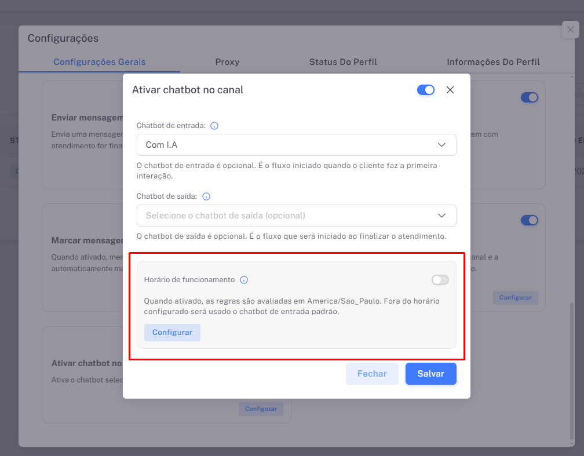This screenshot has width=584, height=456.
Task: Expand the Chatbot de saída dropdown
Action: click(x=296, y=216)
